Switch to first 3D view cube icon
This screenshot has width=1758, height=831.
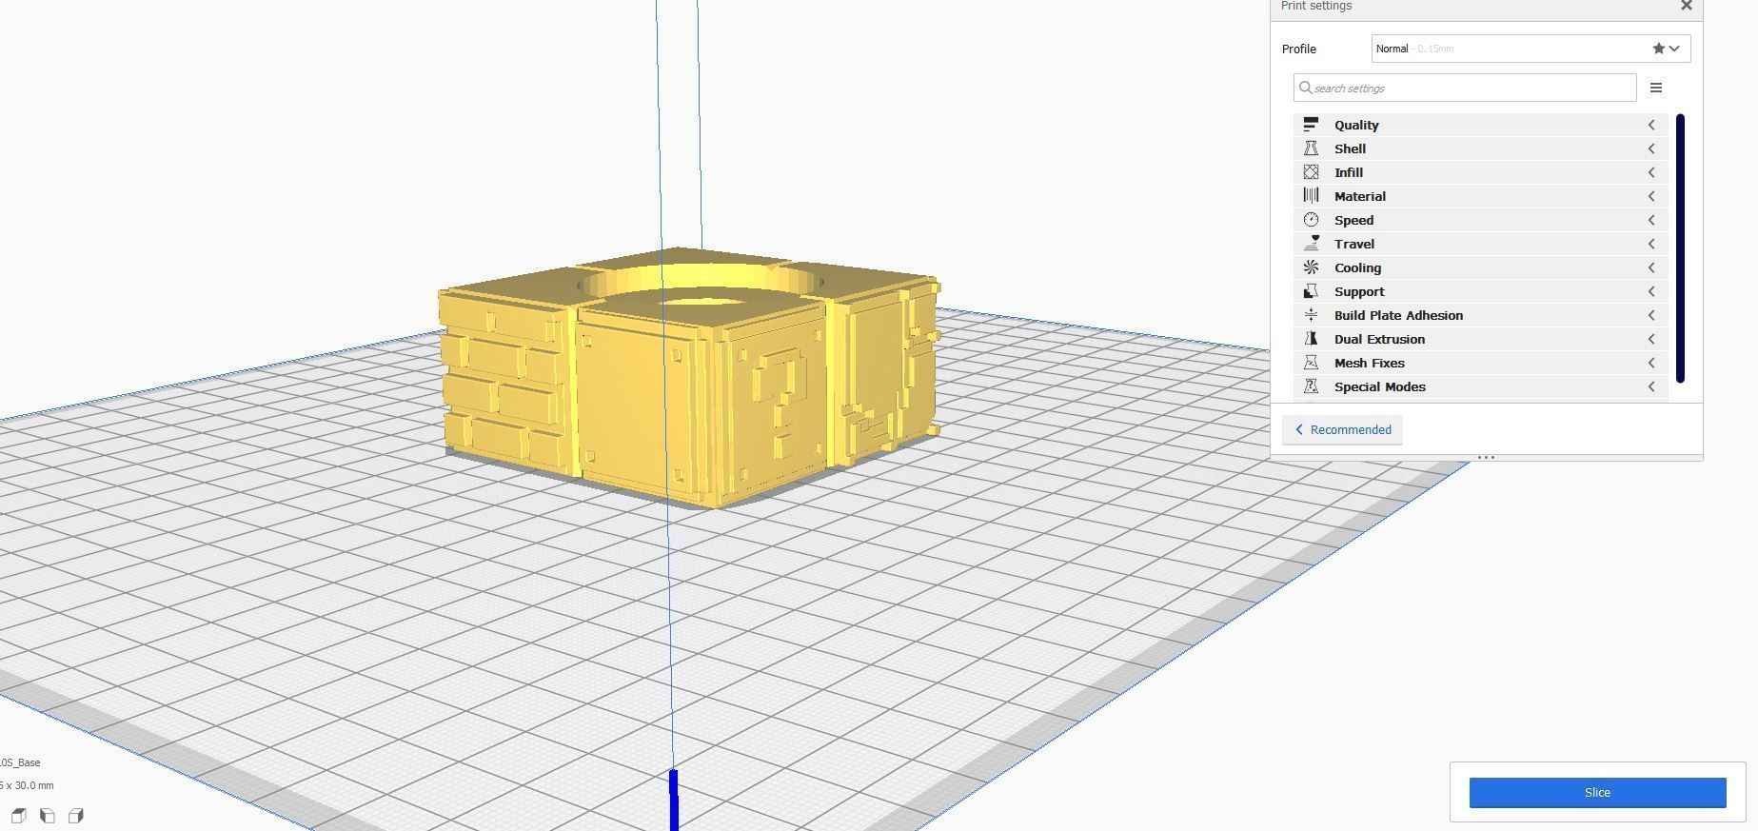coord(18,816)
